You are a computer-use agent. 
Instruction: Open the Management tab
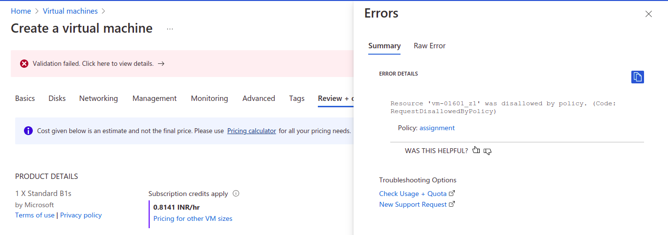pyautogui.click(x=155, y=98)
